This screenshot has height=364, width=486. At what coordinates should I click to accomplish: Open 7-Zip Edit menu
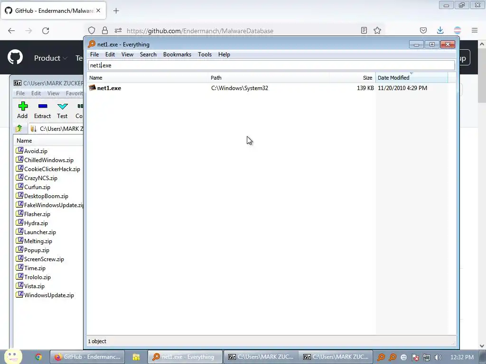(x=36, y=93)
